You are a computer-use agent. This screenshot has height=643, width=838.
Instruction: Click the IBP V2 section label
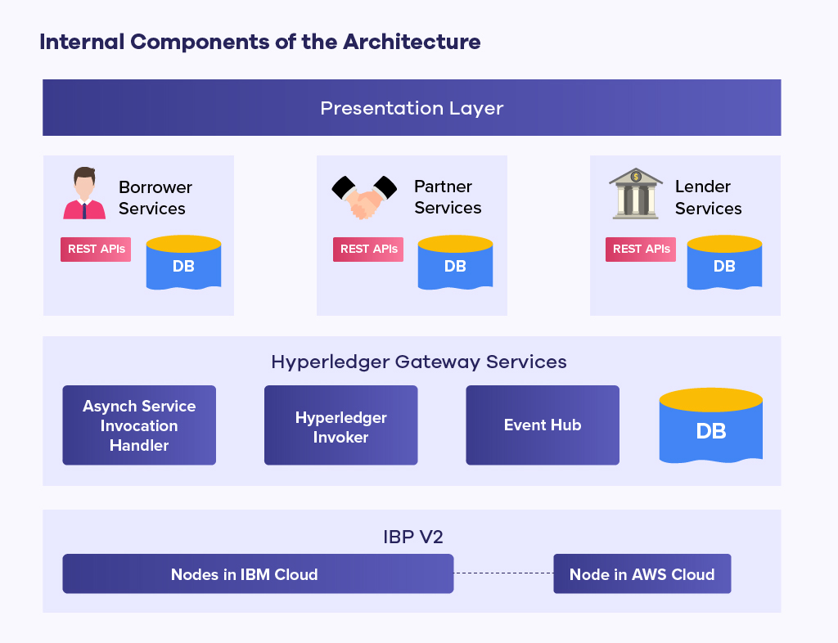(x=412, y=537)
